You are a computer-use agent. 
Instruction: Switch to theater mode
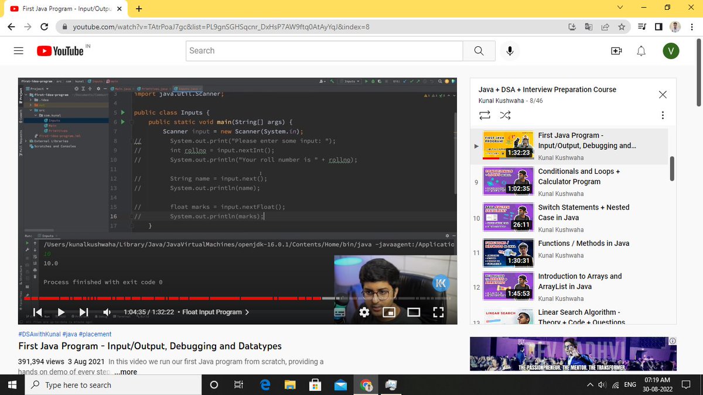(x=414, y=312)
